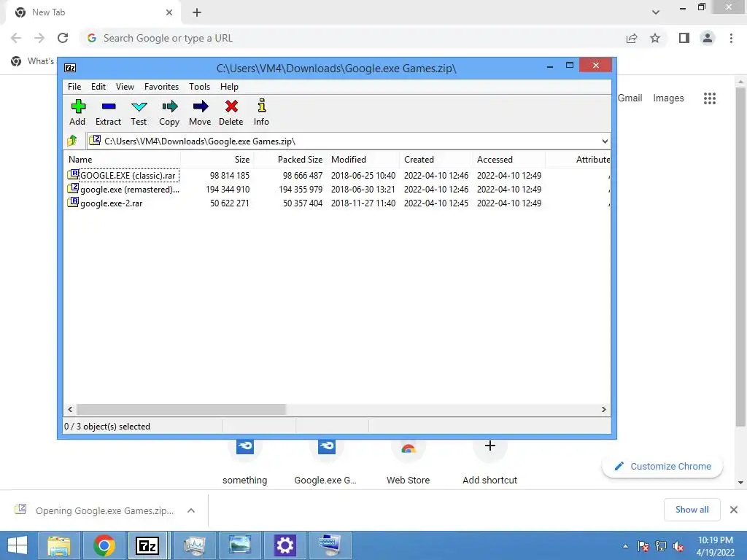Click Chrome's back navigation arrow
Viewport: 747px width, 560px height.
tap(16, 38)
